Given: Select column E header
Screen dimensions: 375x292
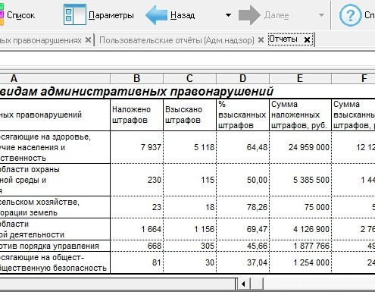Looking at the screenshot, I should coord(300,78).
